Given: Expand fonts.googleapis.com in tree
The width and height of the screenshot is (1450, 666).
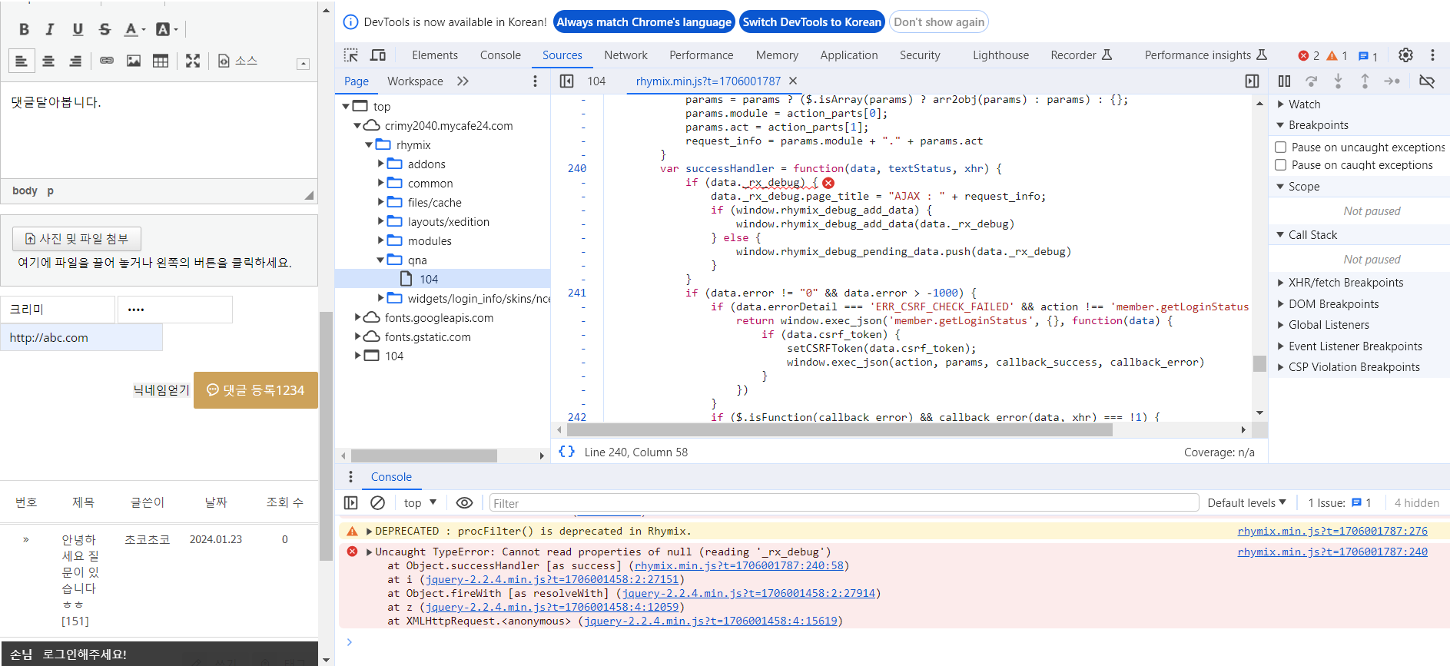Looking at the screenshot, I should click(x=357, y=317).
